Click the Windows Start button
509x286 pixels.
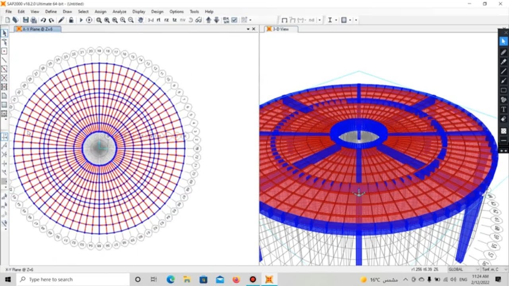point(8,279)
